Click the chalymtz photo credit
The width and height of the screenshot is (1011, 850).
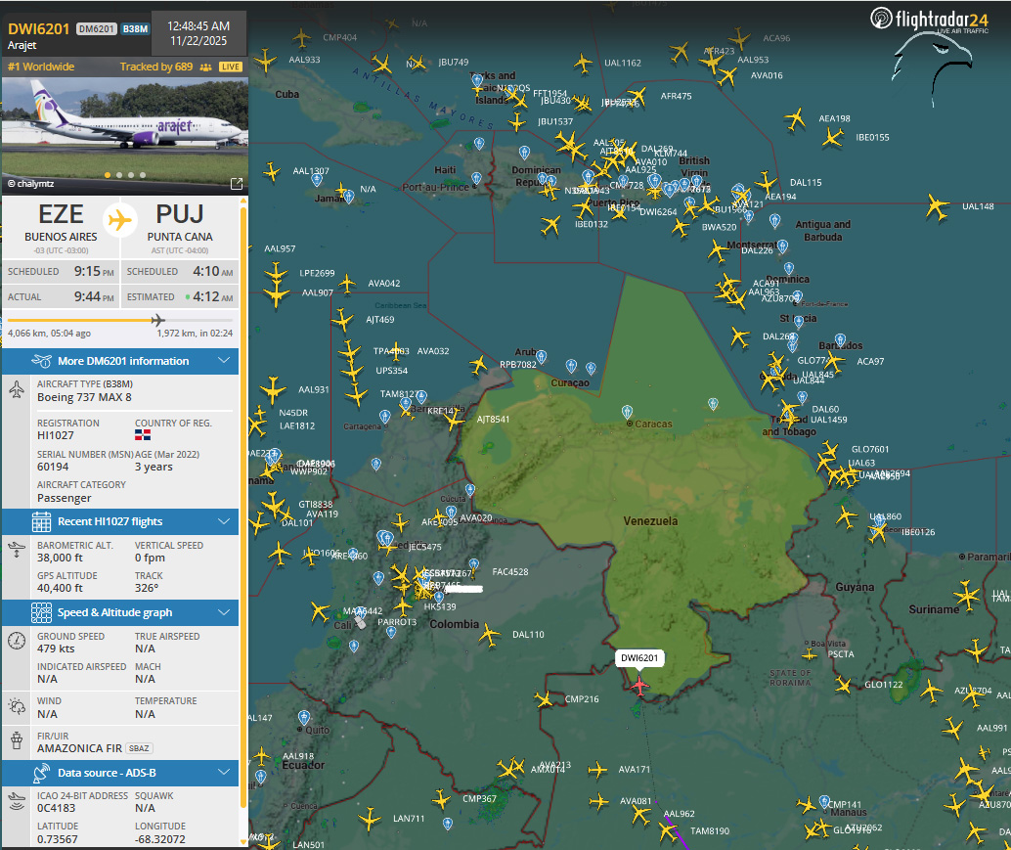click(30, 184)
